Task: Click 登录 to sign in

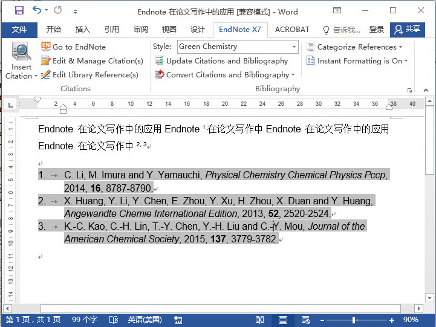Action: pos(377,30)
